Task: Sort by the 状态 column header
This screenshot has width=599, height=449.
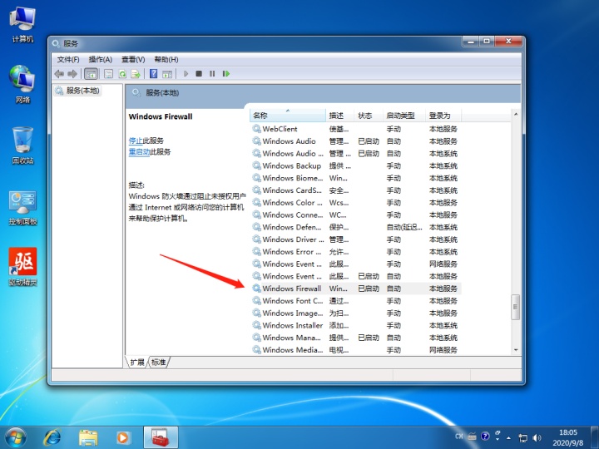Action: (x=368, y=116)
